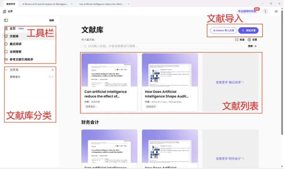Open 设置 settings gear icon
The width and height of the screenshot is (284, 169).
[252, 40]
